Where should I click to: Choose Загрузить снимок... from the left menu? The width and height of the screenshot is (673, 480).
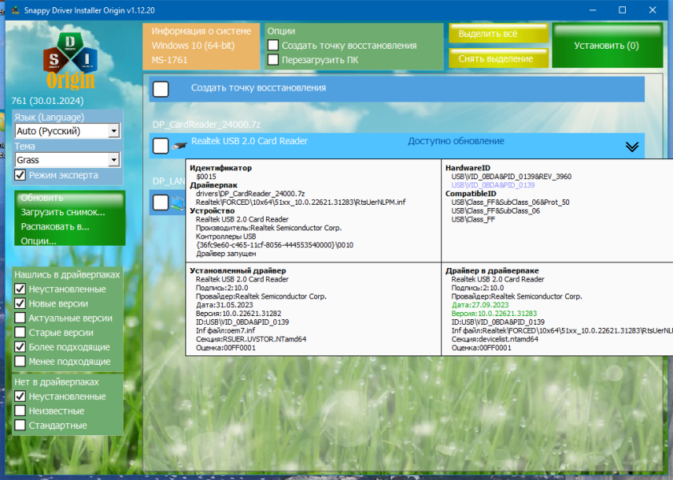(62, 212)
